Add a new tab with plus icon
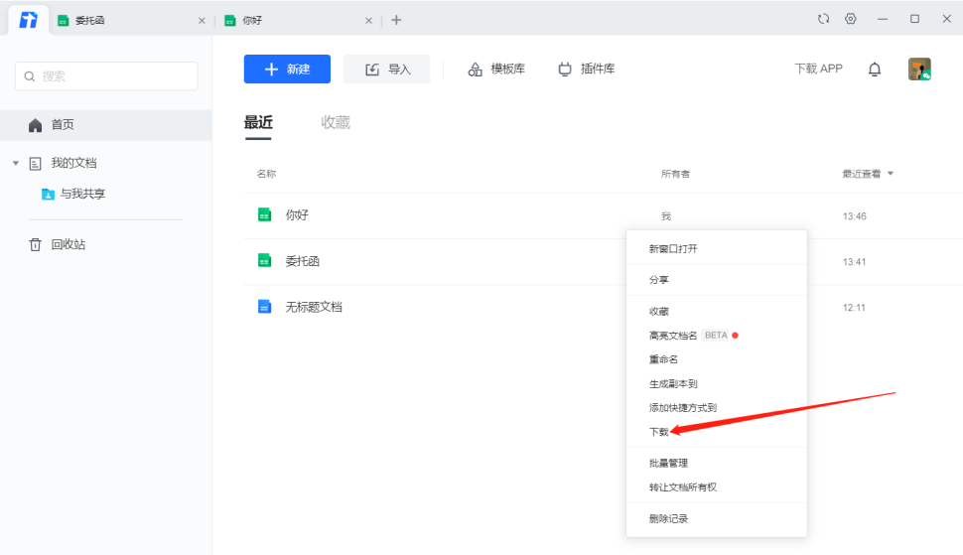Viewport: 963px width, 555px height. 396,20
